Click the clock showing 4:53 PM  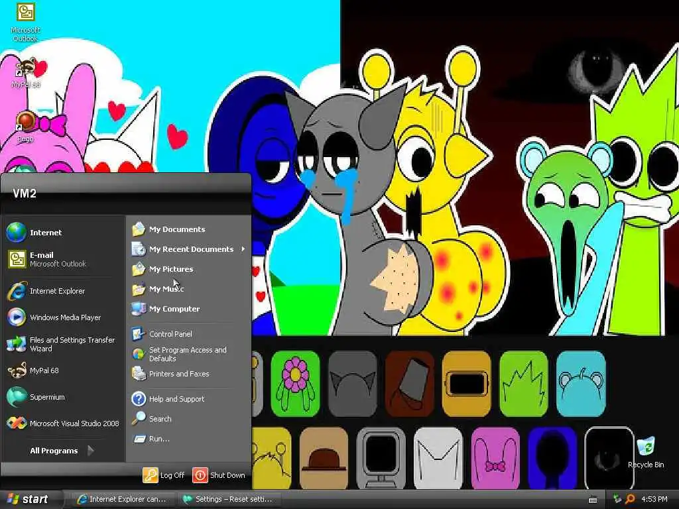click(x=654, y=499)
